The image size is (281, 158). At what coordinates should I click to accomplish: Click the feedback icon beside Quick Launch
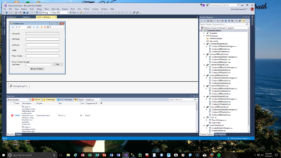(x=207, y=5)
